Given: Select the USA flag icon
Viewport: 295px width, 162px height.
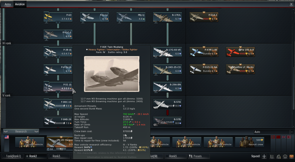Looking at the screenshot, I should 7,137.
